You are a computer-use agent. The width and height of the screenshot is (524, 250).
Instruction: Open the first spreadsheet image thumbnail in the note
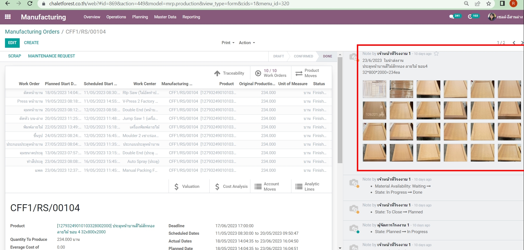point(374,89)
